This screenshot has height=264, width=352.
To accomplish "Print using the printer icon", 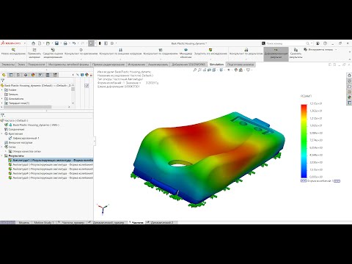I will point(65,43).
